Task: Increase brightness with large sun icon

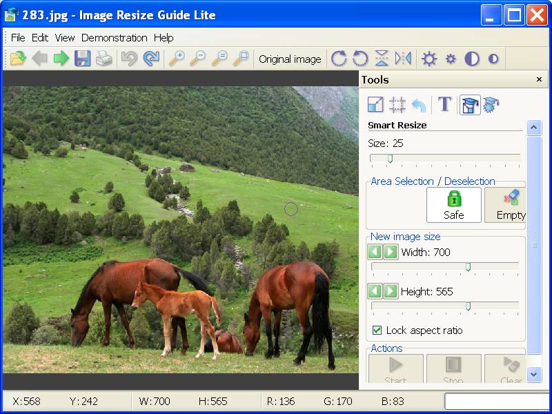Action: pos(429,59)
